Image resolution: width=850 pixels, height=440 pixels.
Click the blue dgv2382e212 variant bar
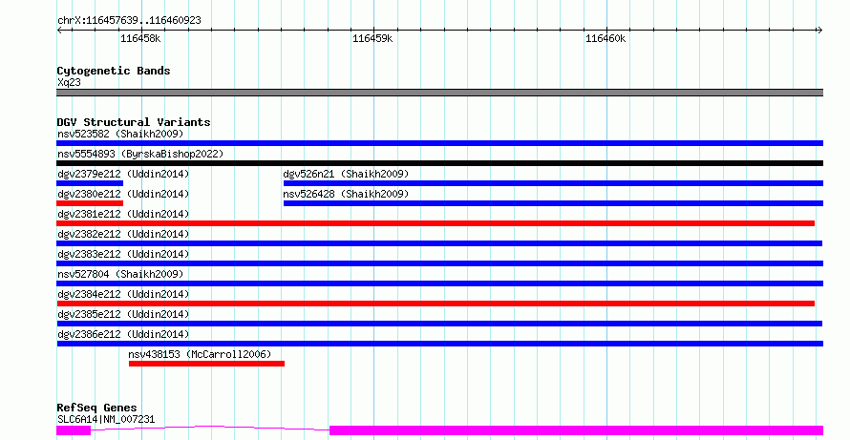[x=439, y=243]
